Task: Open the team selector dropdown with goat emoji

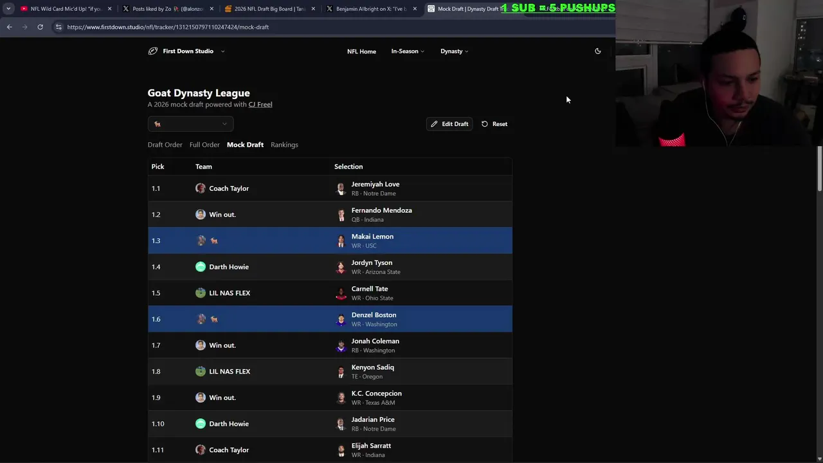Action: click(190, 124)
